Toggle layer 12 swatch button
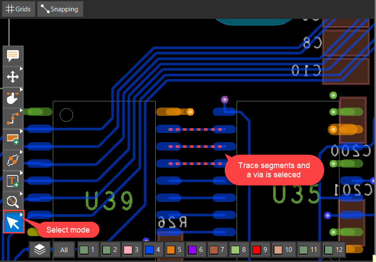This screenshot has width=376, height=262. (334, 250)
